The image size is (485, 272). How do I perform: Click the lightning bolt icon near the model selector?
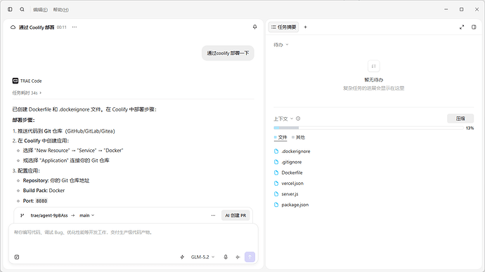pyautogui.click(x=182, y=257)
